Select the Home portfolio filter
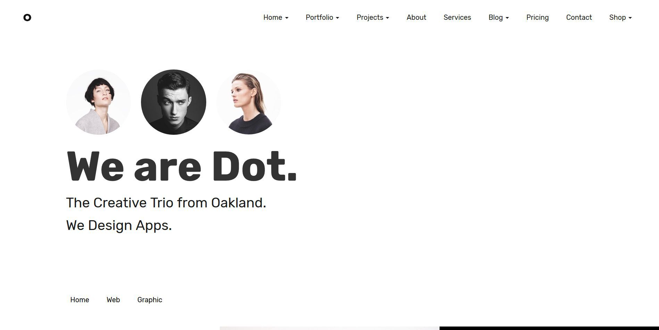The width and height of the screenshot is (659, 330). [80, 300]
